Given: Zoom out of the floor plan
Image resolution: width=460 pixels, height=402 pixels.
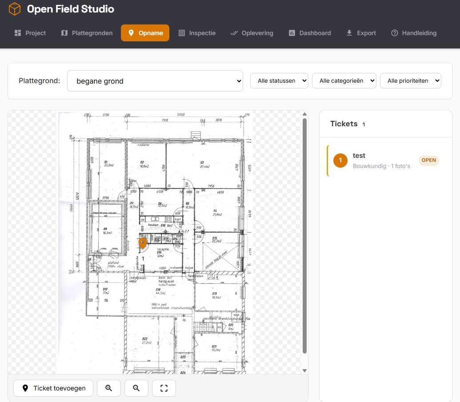Looking at the screenshot, I should coord(136,388).
